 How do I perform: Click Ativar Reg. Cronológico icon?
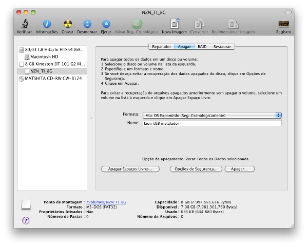coord(137,24)
